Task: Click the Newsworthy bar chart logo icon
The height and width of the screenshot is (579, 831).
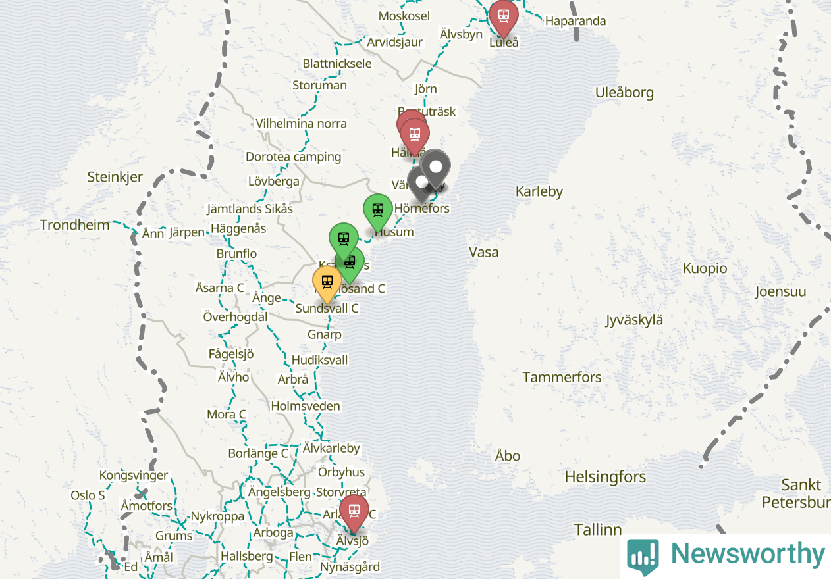Action: (643, 555)
